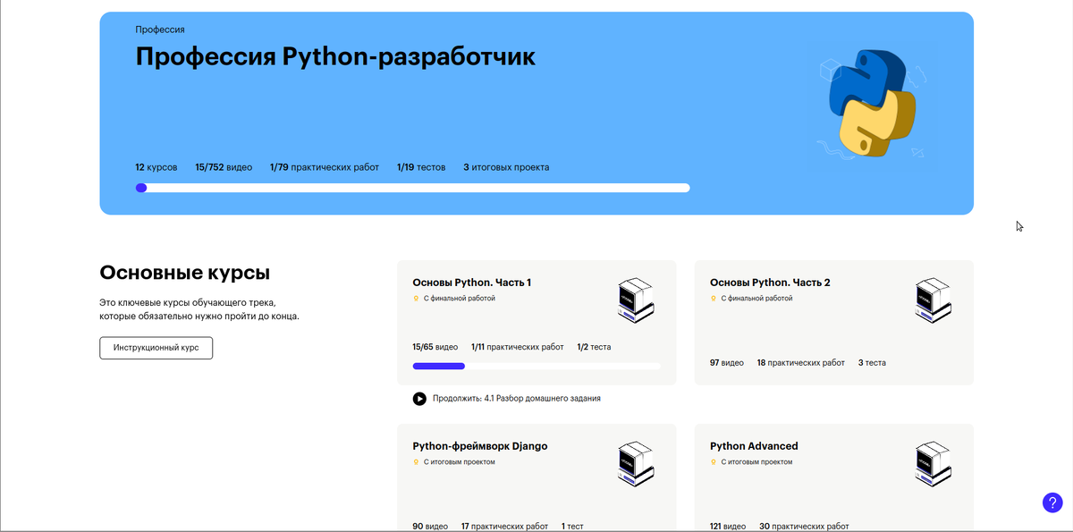The width and height of the screenshot is (1073, 532).
Task: Click С итоговым проектом under Python-фреймворк Django
Action: click(459, 462)
